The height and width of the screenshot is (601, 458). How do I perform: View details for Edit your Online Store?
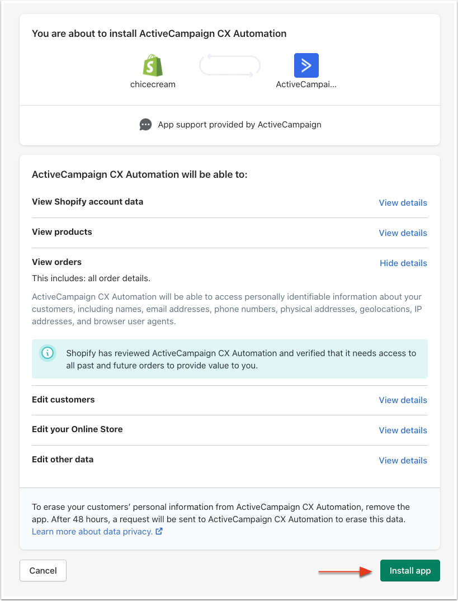pyautogui.click(x=403, y=430)
